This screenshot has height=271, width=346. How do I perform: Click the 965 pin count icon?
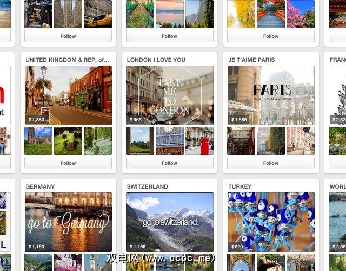point(131,120)
